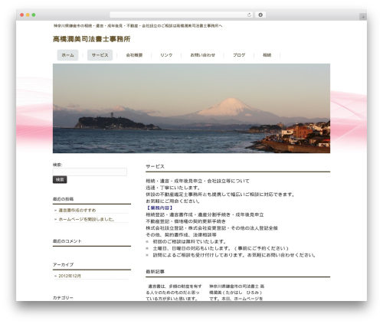Image resolution: width=383 pixels, height=324 pixels.
Task: Click the 検索: label above search field
Action: click(57, 165)
